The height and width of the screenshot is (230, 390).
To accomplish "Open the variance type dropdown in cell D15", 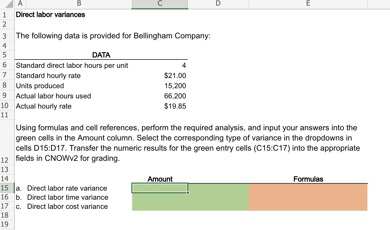I will pos(218,188).
